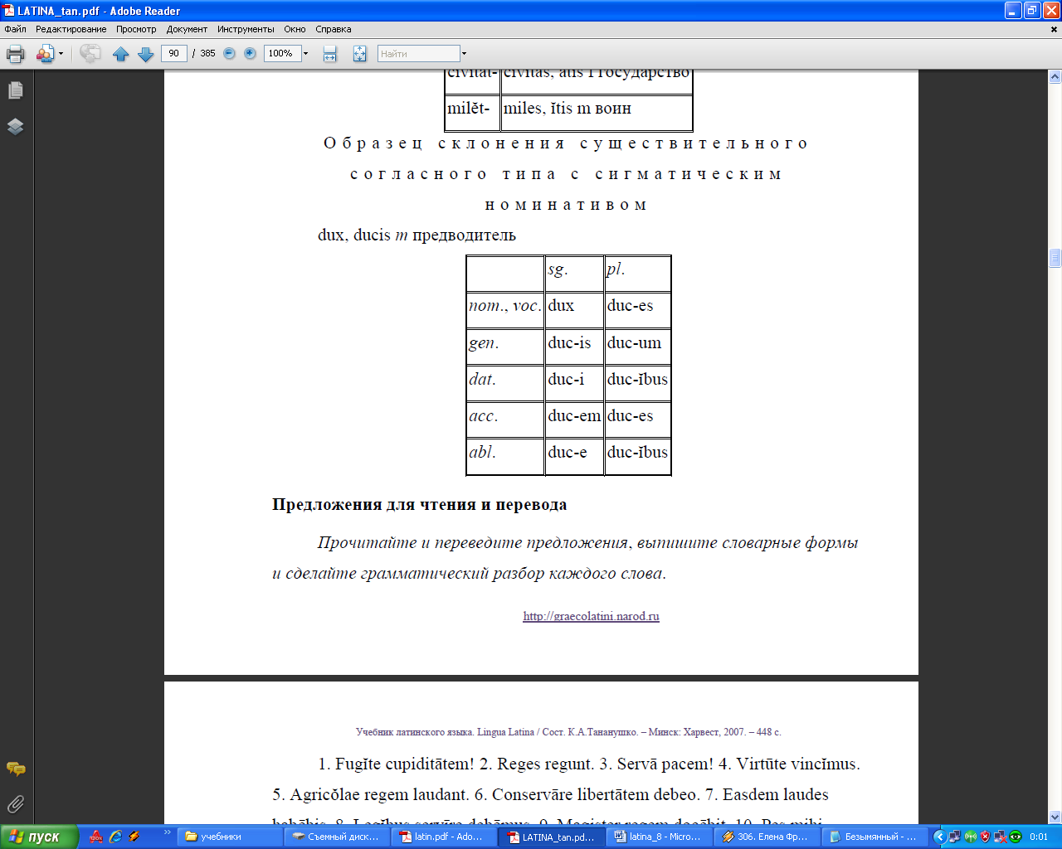Switch to the LATINA_tan.pdf taskbar button
Image resolution: width=1062 pixels, height=849 pixels.
[552, 837]
